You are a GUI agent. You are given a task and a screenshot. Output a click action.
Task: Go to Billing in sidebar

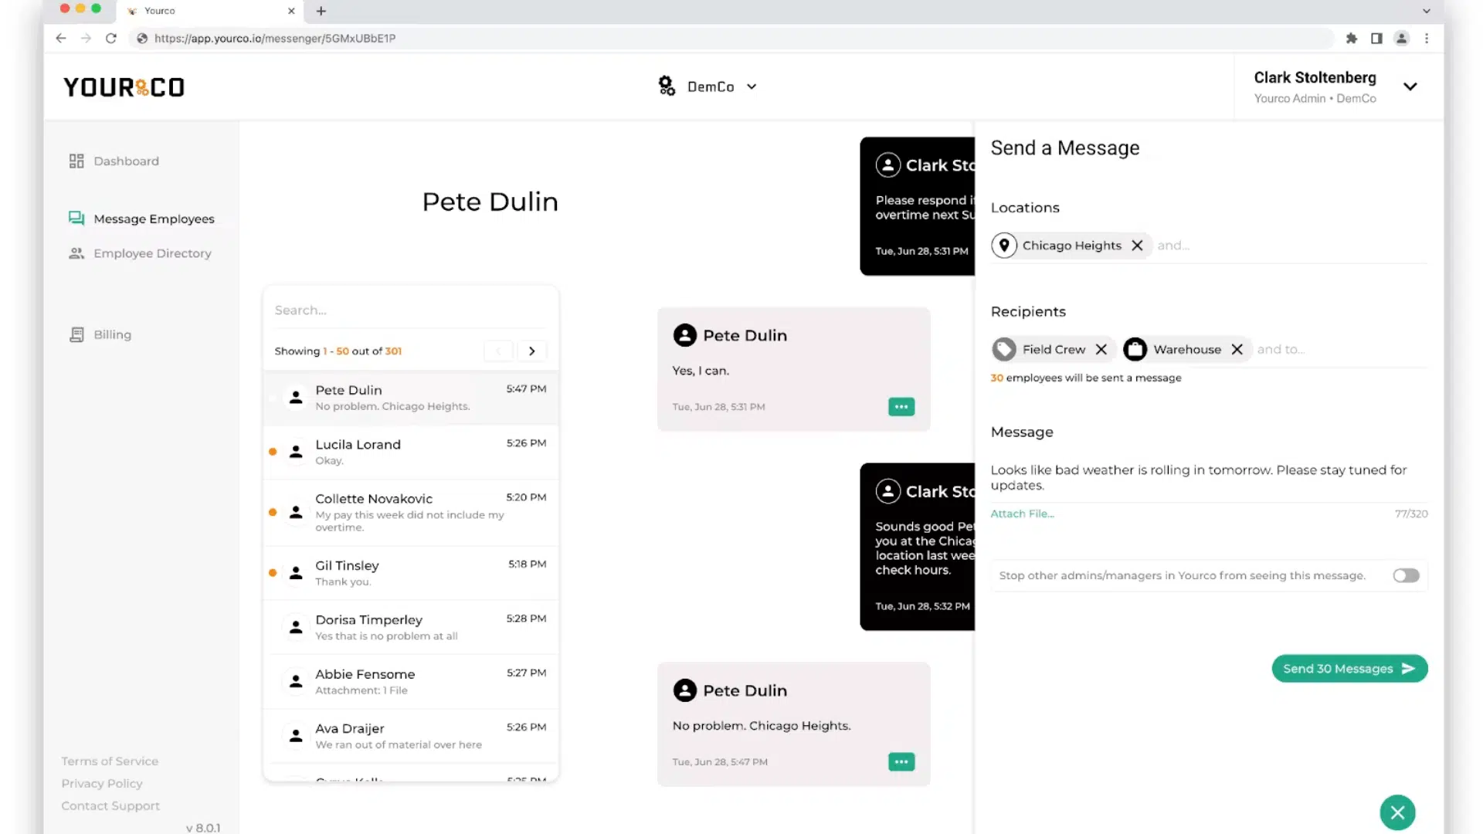tap(100, 334)
